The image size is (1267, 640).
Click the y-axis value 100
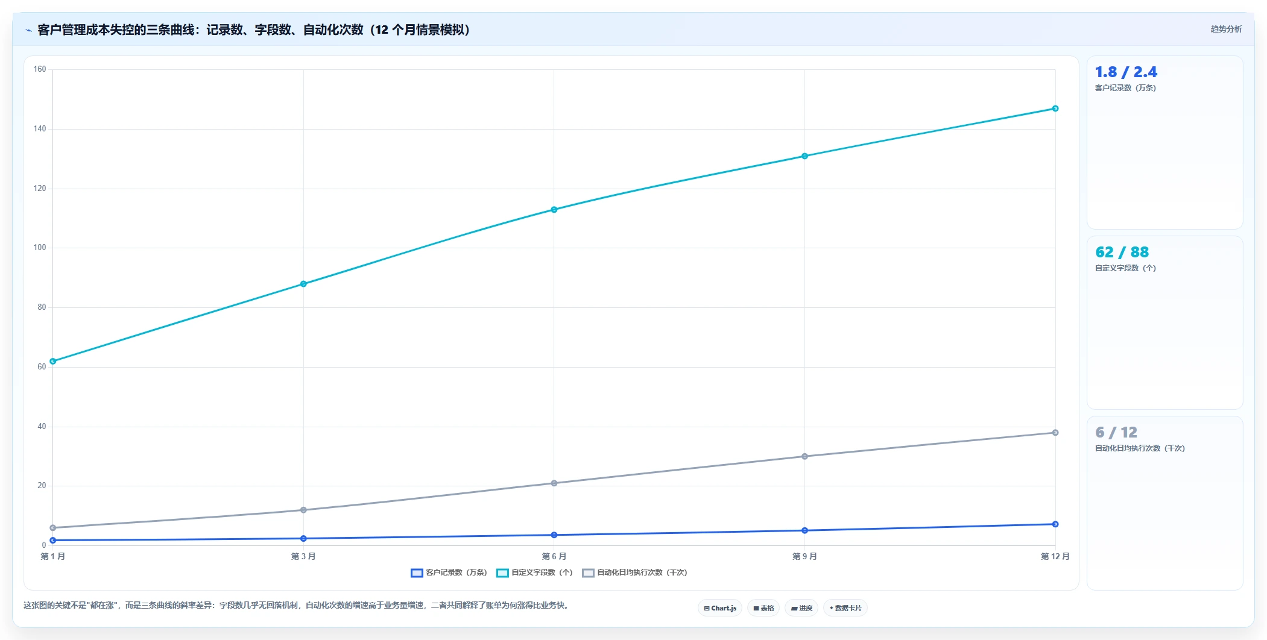pyautogui.click(x=40, y=248)
